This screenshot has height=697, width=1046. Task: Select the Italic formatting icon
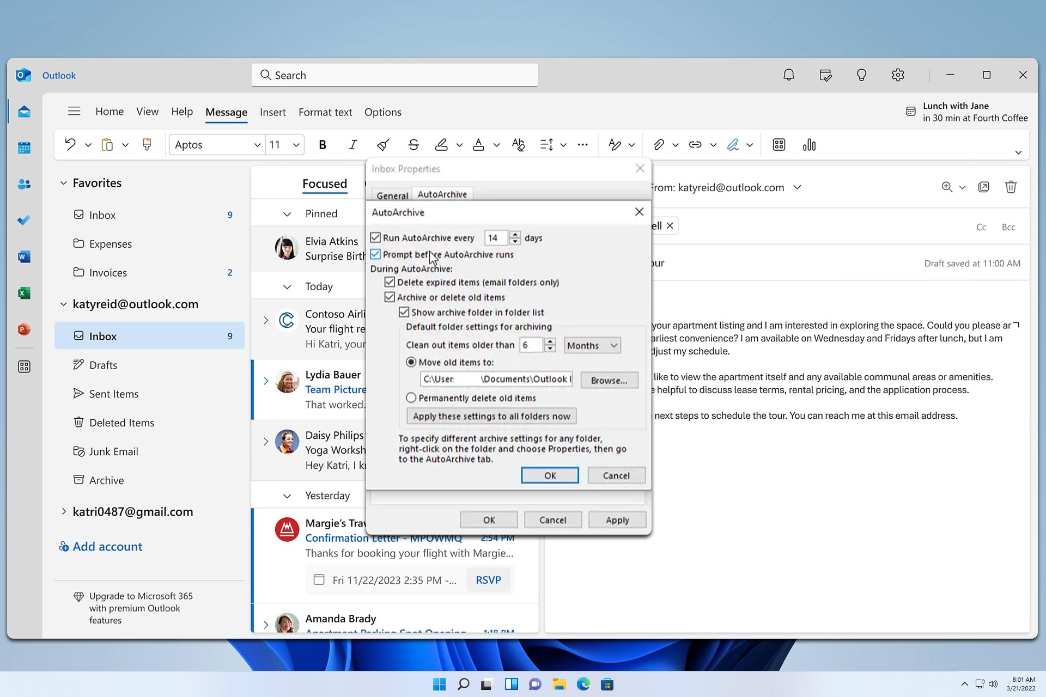click(x=352, y=145)
